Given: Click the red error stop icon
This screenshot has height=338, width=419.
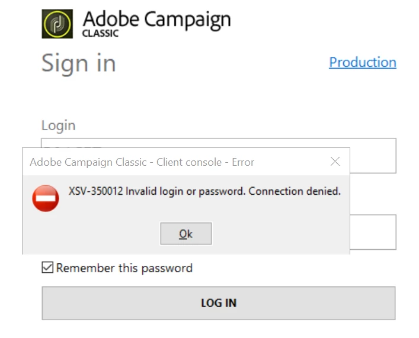Looking at the screenshot, I should coord(46,198).
